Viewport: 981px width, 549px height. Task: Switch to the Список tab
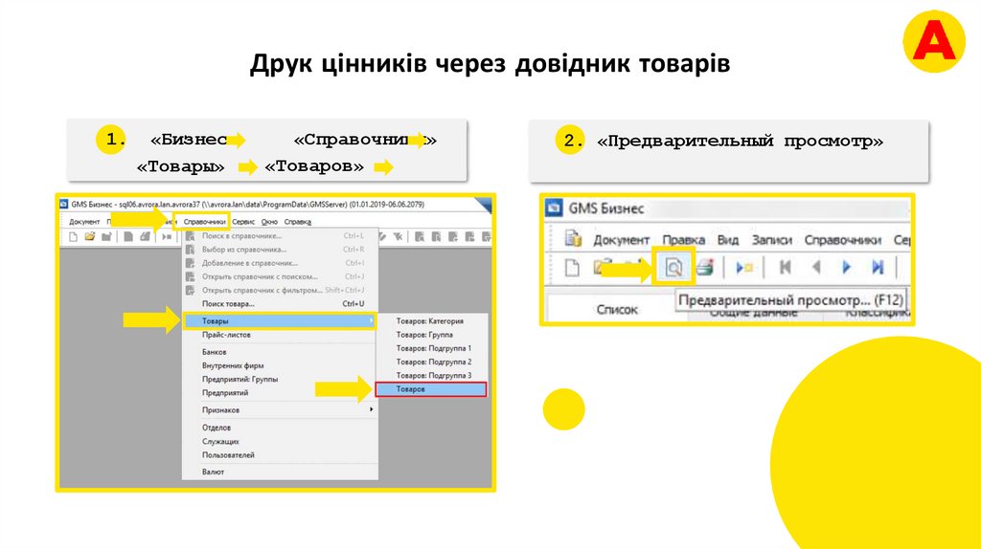617,309
